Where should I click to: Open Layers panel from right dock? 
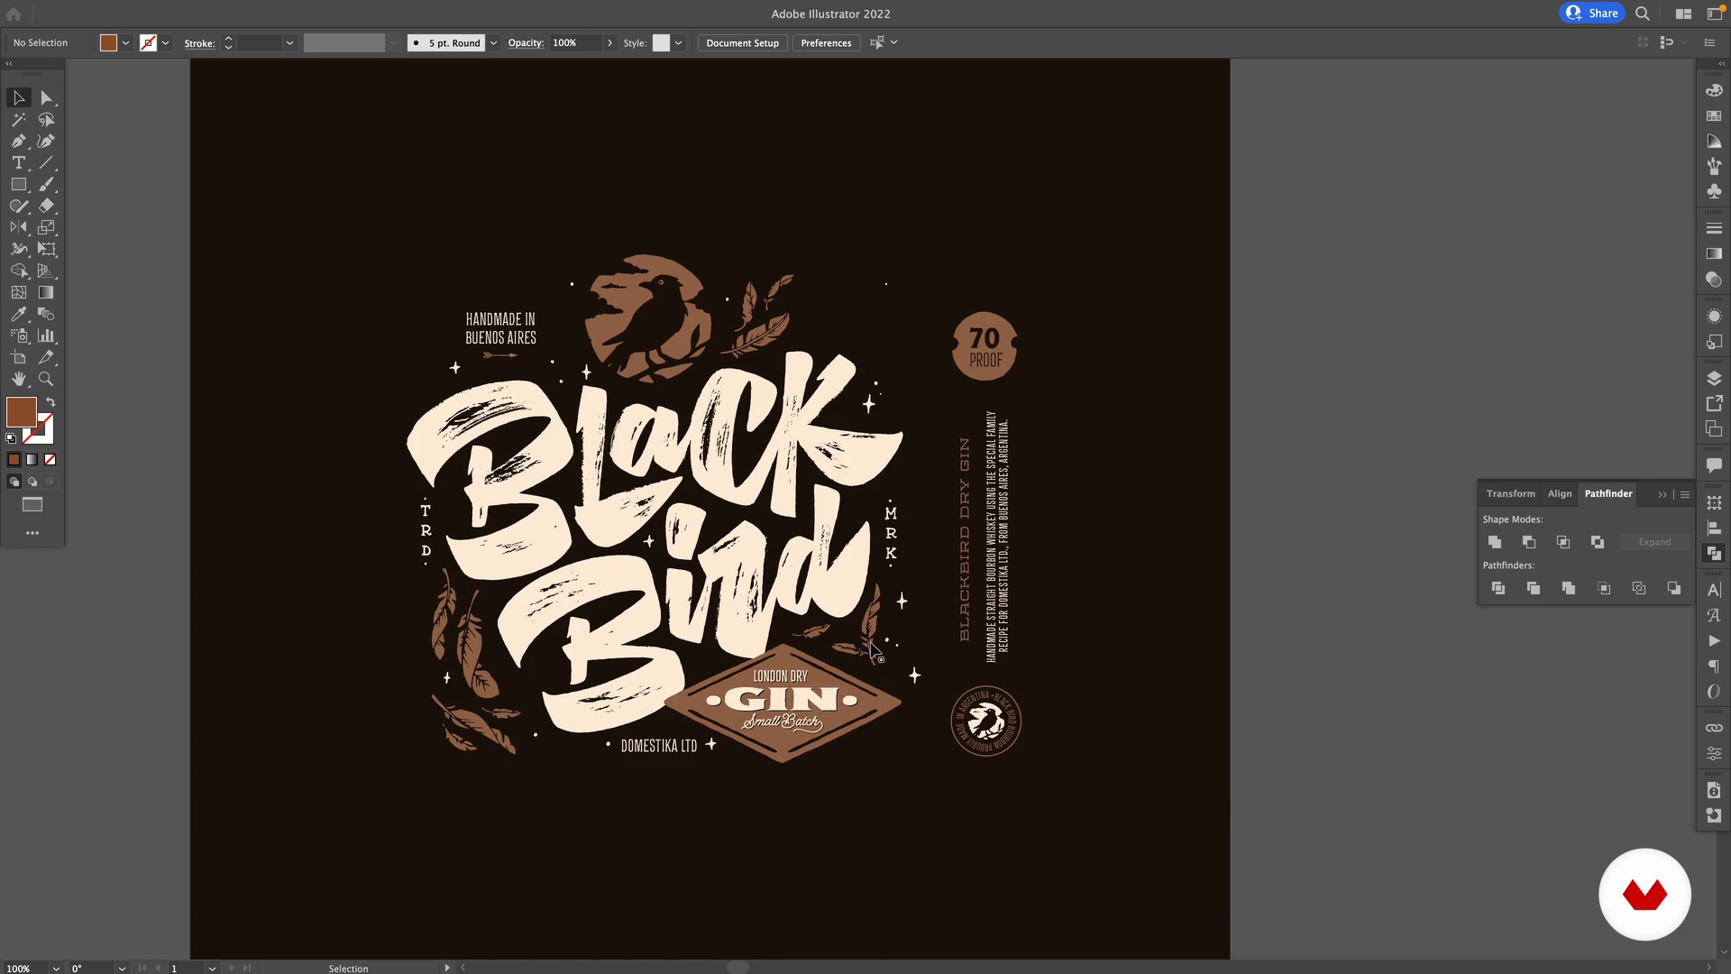pos(1714,378)
